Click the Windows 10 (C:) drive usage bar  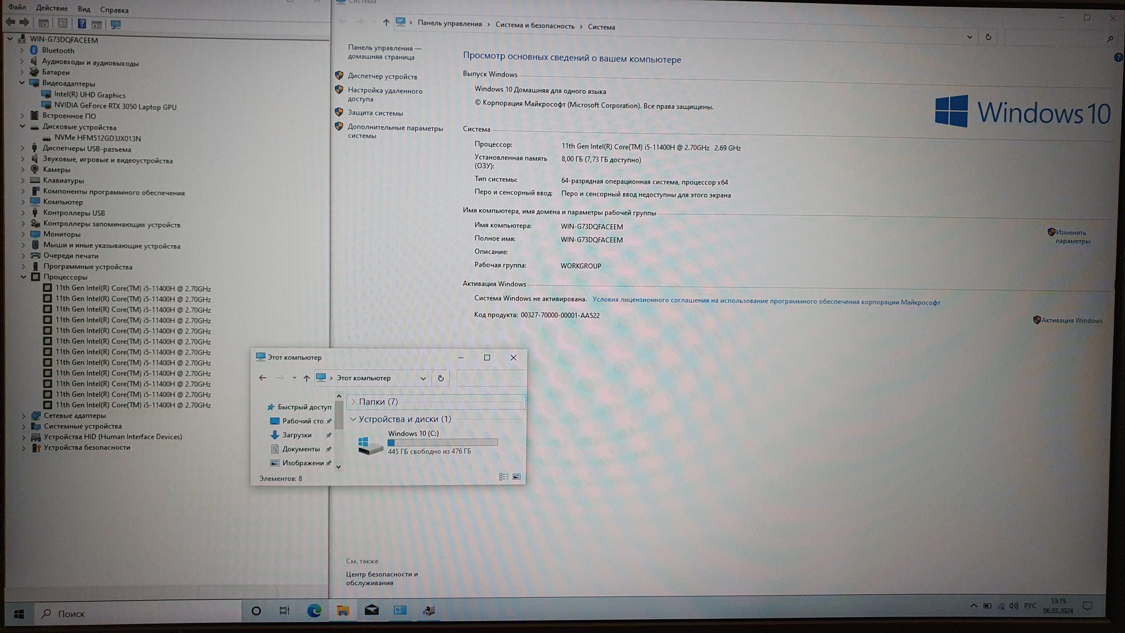click(x=442, y=442)
